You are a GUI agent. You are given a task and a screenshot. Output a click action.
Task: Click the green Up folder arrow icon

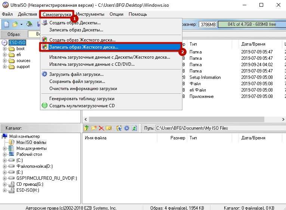click(x=86, y=128)
